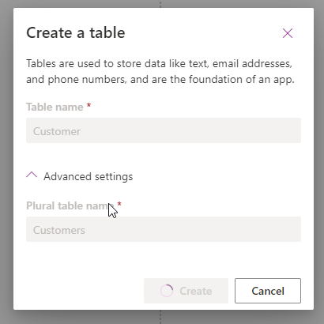Click the Advanced settings label text
324x324 pixels.
89,176
